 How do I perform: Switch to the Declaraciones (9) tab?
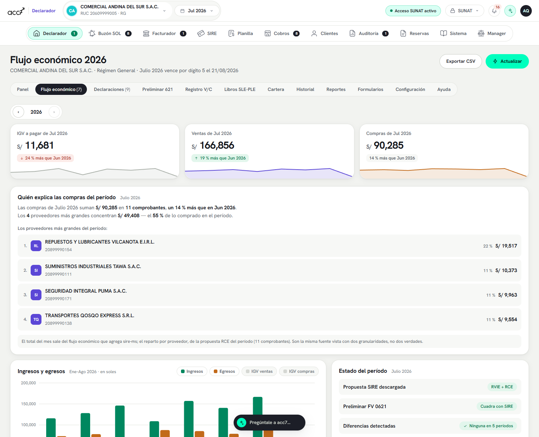tap(112, 89)
